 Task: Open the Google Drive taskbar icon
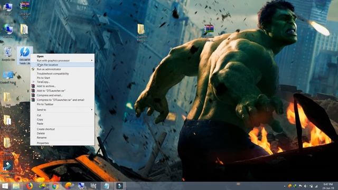click(42, 186)
